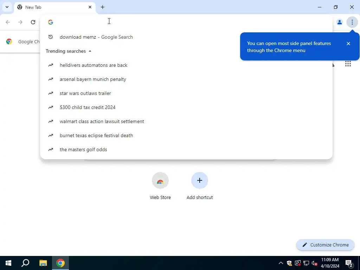Open the profile avatar icon
Screen dimensions: 360x270
339,22
